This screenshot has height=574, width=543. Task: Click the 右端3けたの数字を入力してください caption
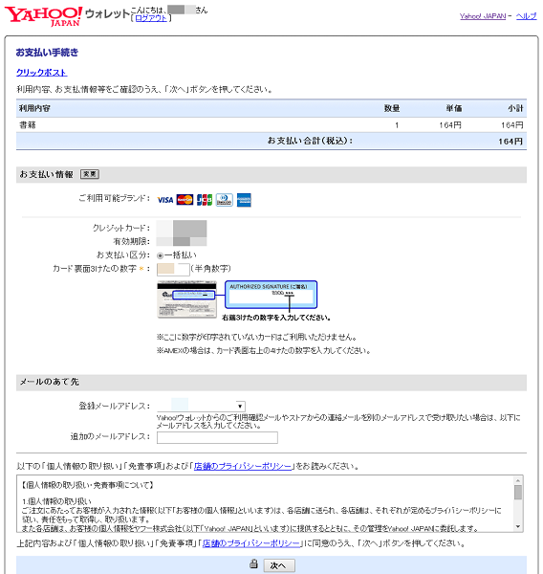click(276, 318)
